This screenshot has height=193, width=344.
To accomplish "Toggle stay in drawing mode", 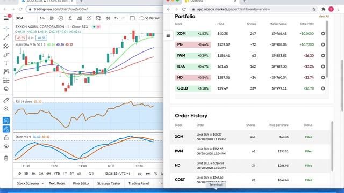I will pyautogui.click(x=6, y=129).
